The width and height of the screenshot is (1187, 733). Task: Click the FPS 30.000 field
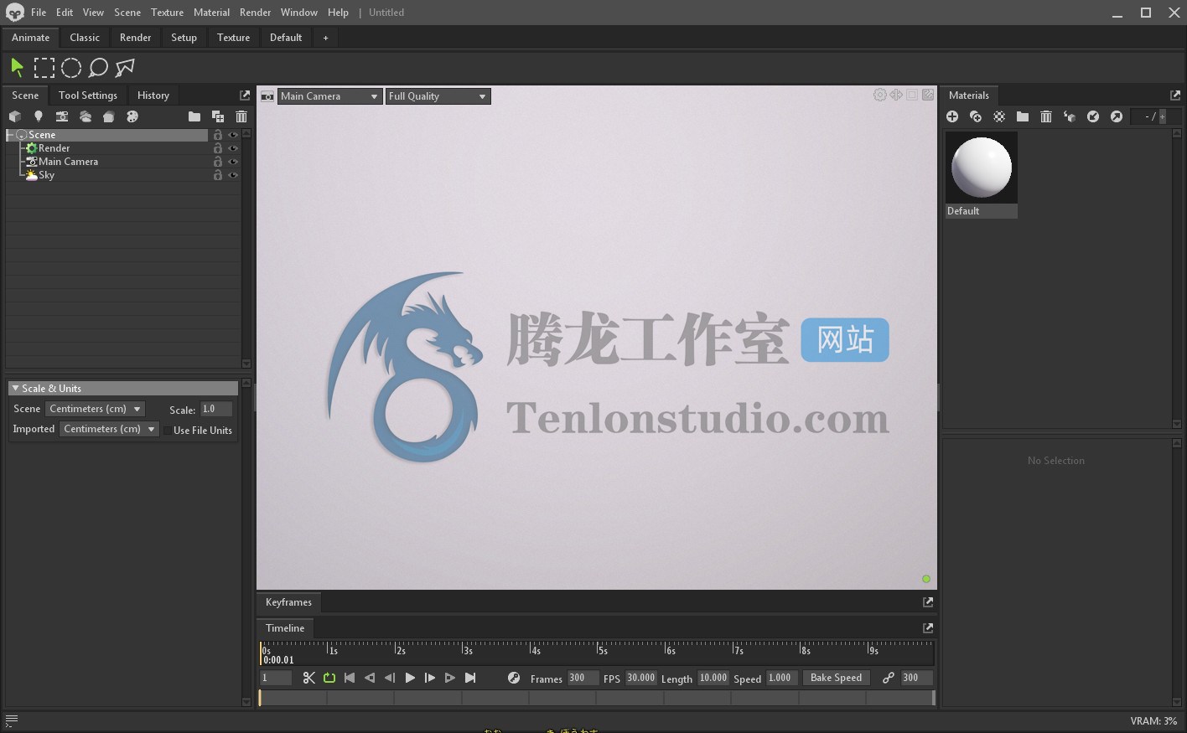click(x=640, y=678)
